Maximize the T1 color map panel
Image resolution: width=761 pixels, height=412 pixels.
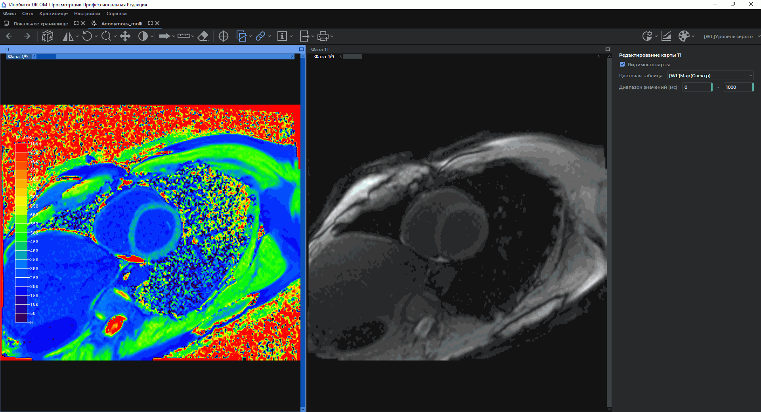point(301,50)
